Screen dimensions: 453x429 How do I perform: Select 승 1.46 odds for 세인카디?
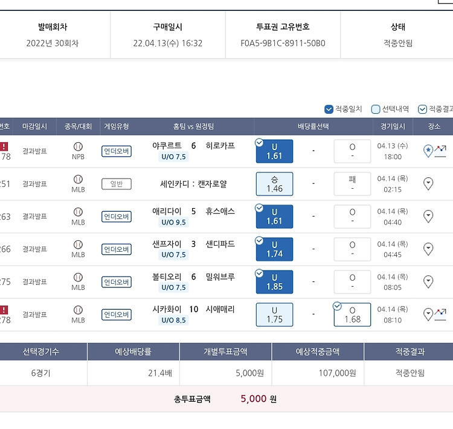(x=274, y=184)
